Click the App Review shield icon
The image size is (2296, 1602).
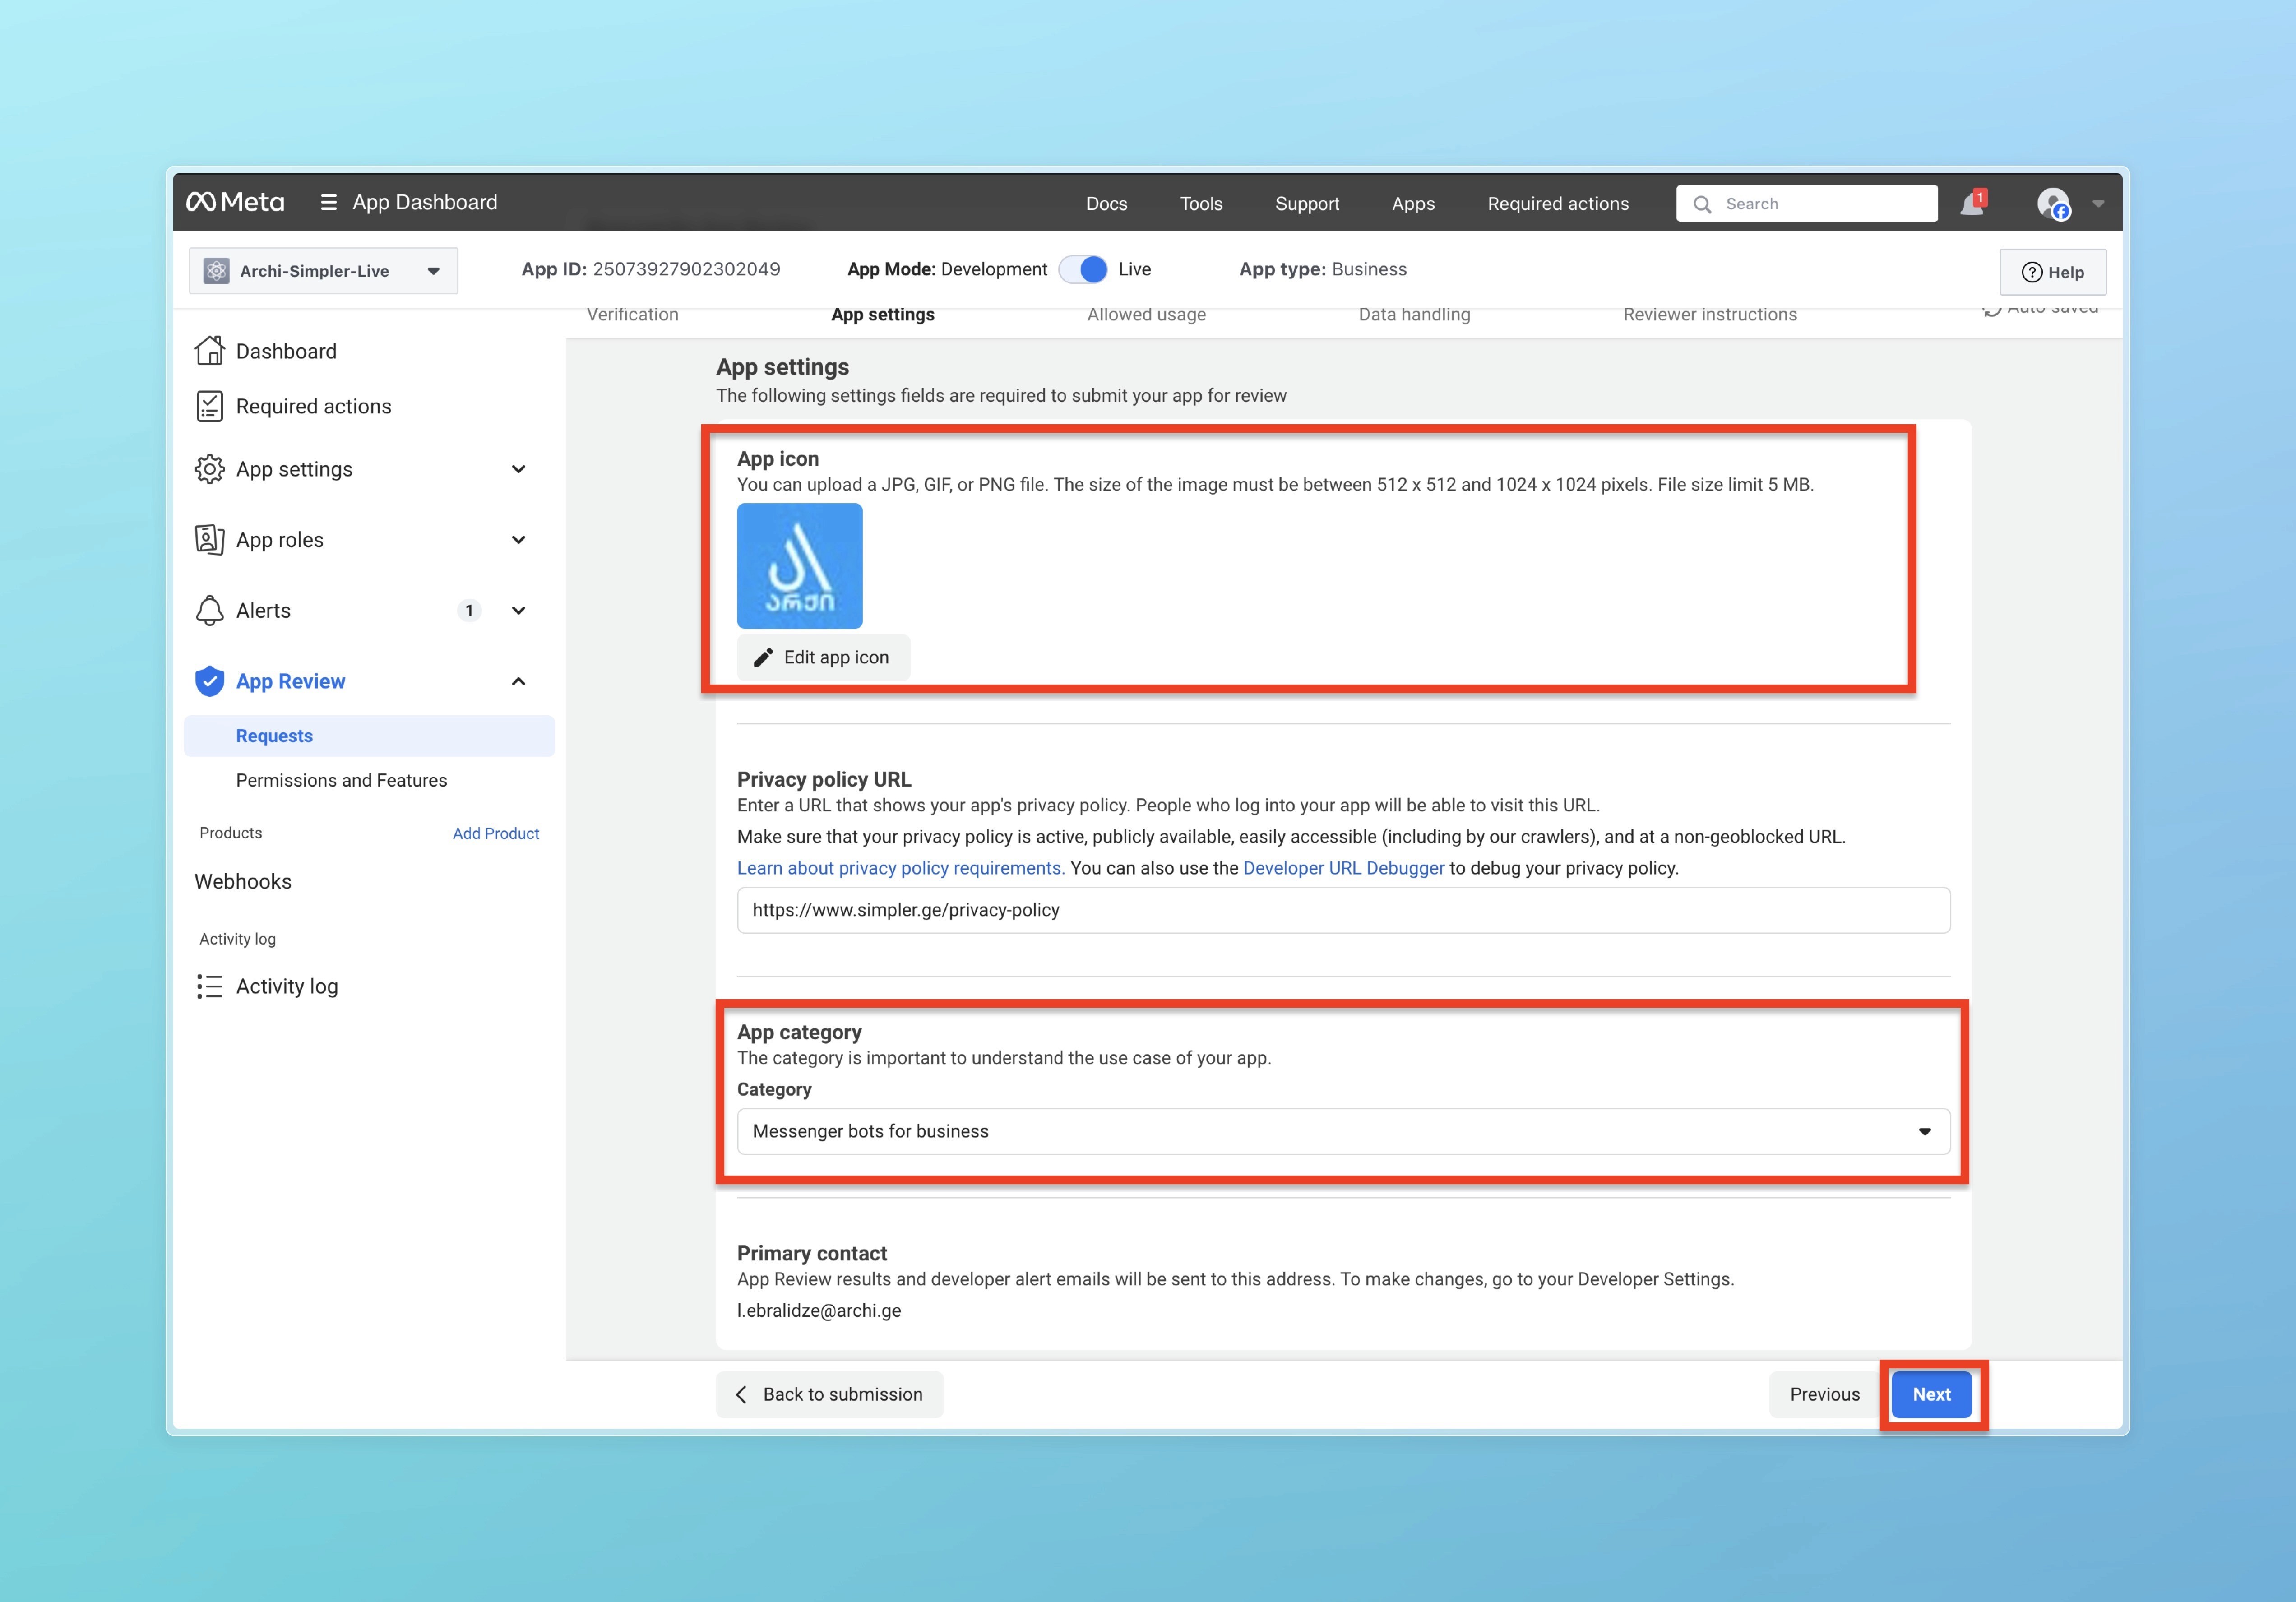pos(209,681)
